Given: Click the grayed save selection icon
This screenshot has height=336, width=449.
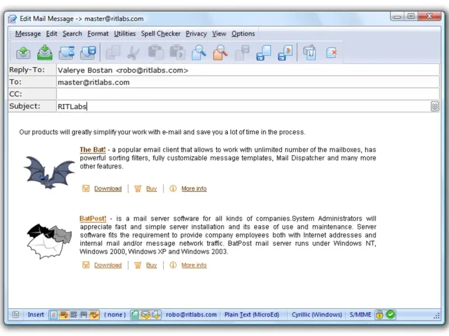Looking at the screenshot, I should pyautogui.click(x=242, y=53).
